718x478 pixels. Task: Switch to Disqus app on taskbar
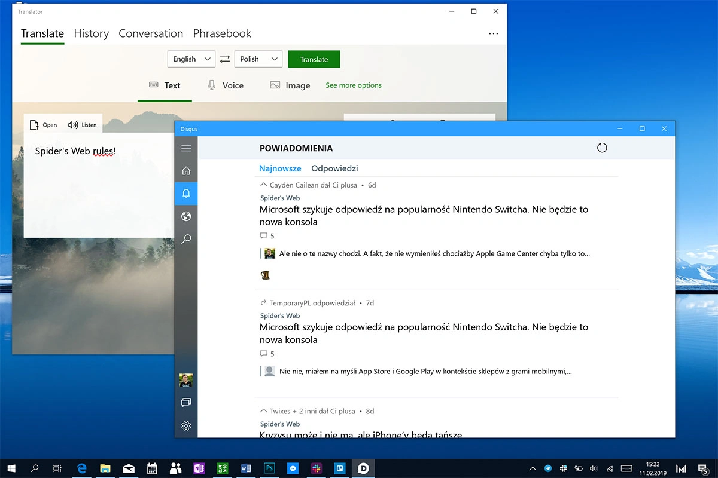click(x=363, y=468)
